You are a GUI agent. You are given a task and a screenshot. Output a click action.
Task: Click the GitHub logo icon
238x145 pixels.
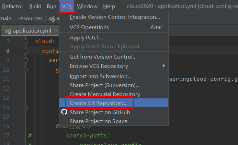64,112
